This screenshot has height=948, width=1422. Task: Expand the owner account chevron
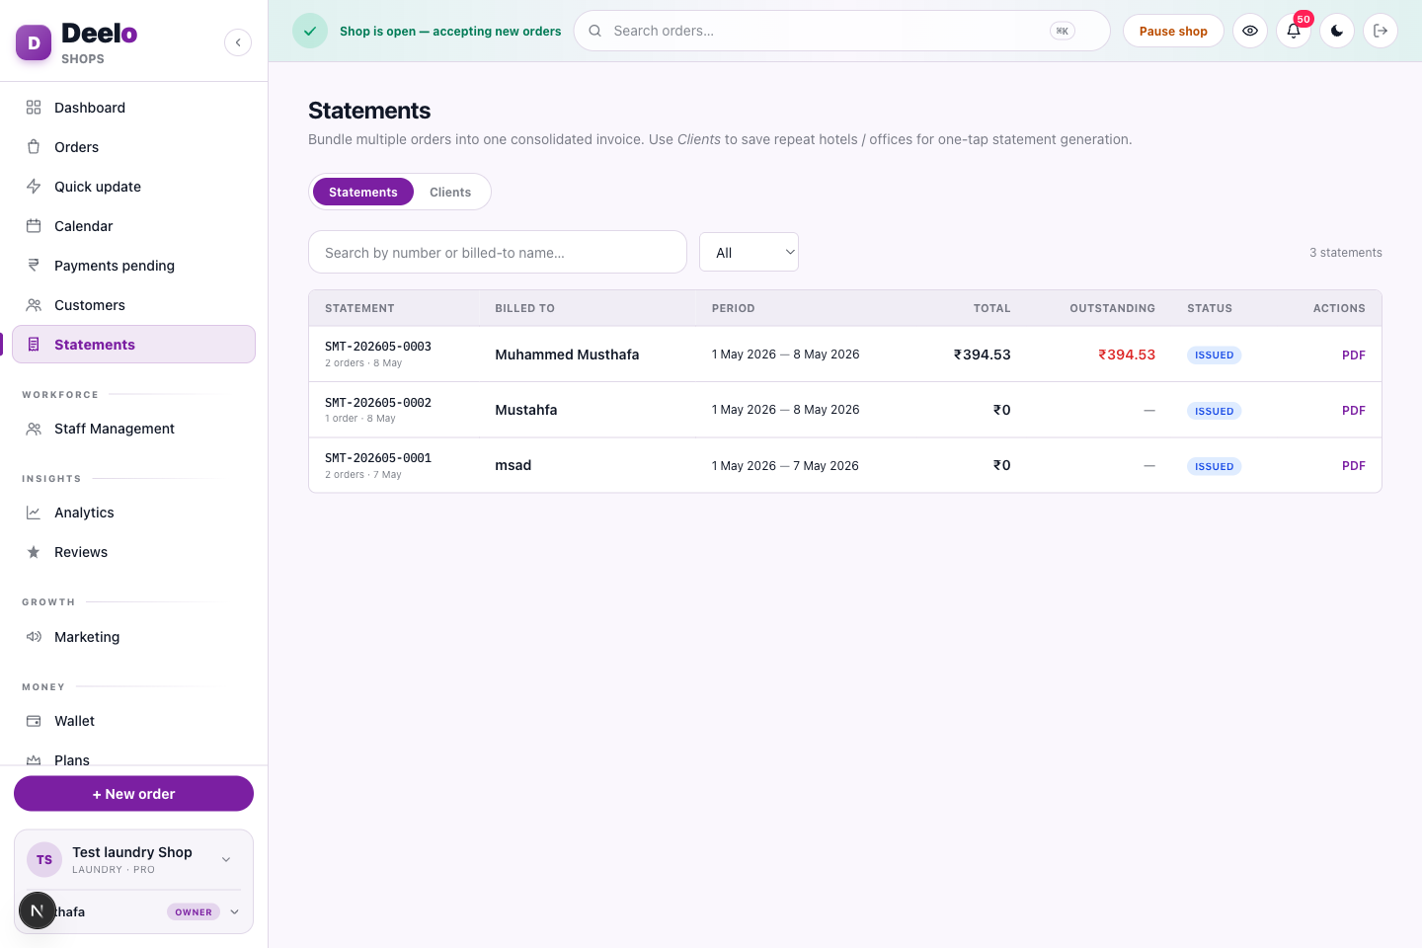pos(234,911)
